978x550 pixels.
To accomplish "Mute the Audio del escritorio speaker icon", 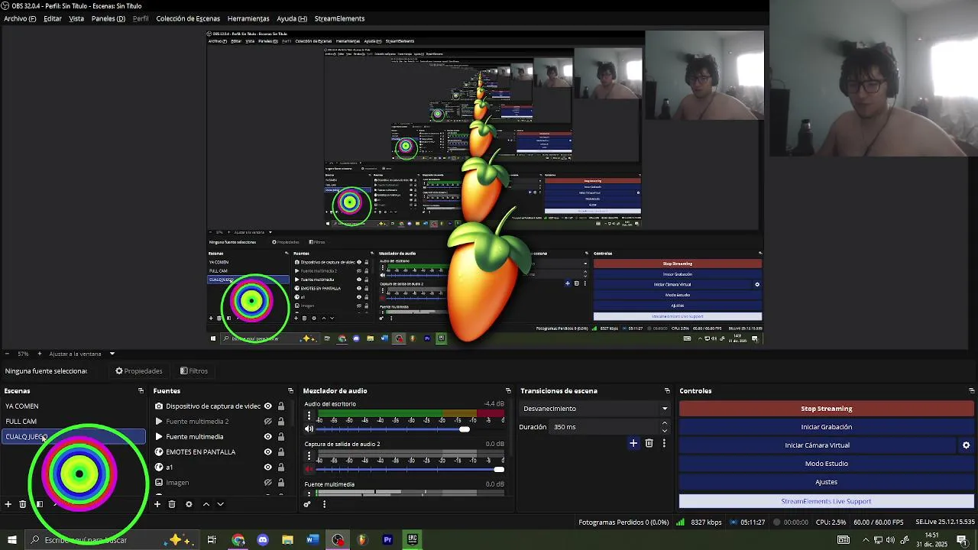I will [x=309, y=429].
